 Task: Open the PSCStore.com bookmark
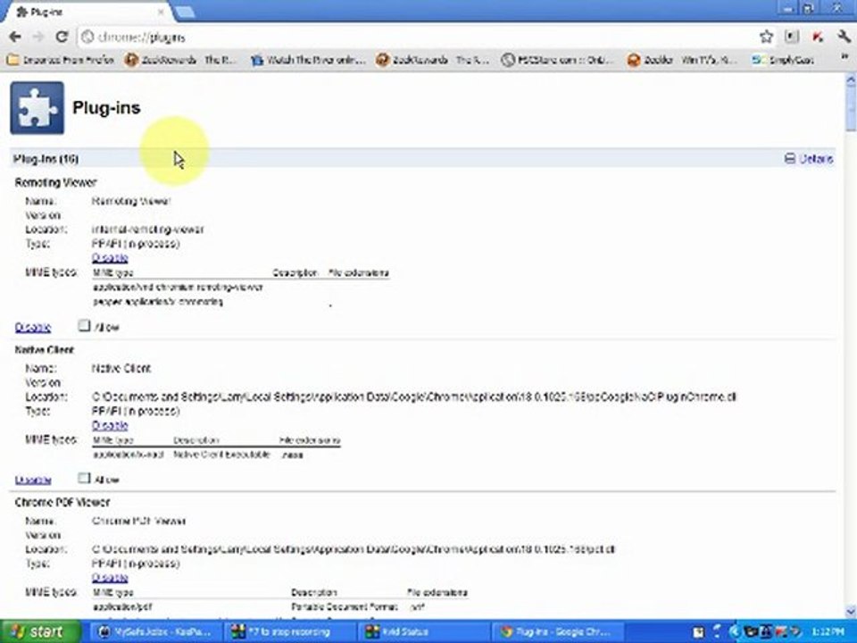pos(557,60)
